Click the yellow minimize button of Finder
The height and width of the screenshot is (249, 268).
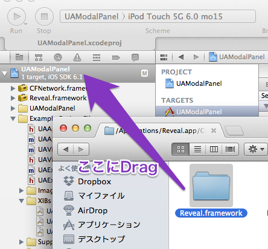[75, 128]
